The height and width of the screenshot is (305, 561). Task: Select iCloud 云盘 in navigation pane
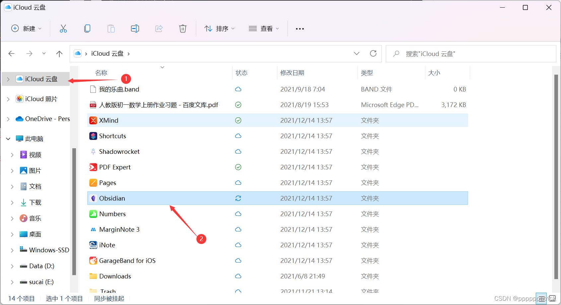tap(36, 79)
